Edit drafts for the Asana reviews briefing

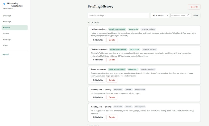click(x=98, y=80)
